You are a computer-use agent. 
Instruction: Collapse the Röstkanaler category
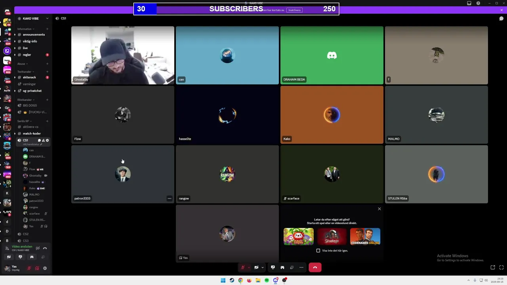point(26,100)
